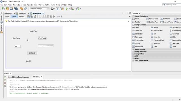
Task: Pick the Tabbed Pane palette component
Action: [x=152, y=19]
